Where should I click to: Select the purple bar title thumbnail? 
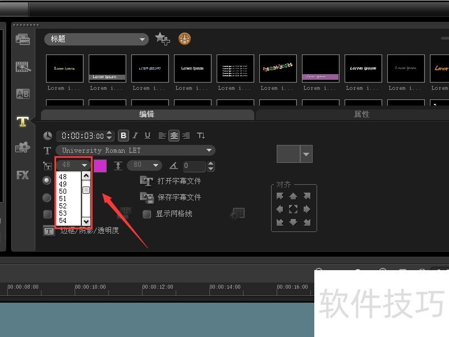pyautogui.click(x=320, y=69)
